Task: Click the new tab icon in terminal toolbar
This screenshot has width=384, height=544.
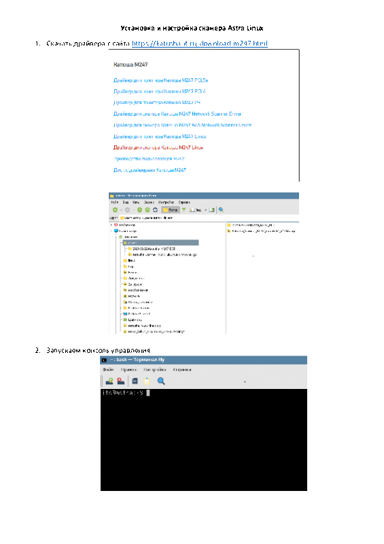Action: 109,381
